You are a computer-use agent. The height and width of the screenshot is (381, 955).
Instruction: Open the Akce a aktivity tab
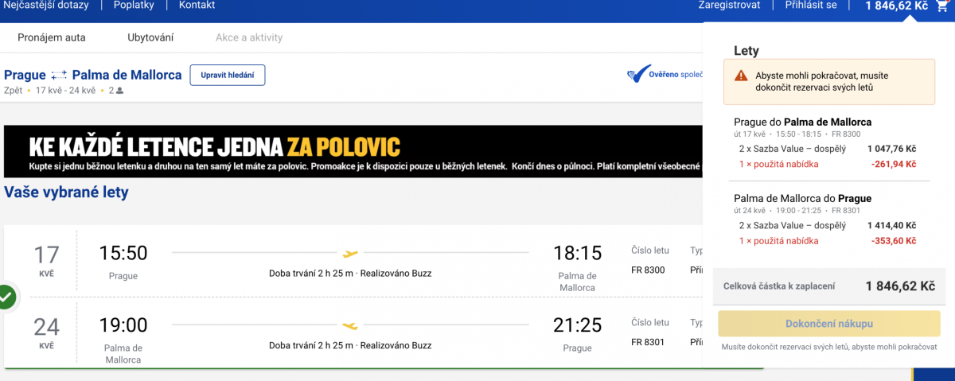point(249,37)
